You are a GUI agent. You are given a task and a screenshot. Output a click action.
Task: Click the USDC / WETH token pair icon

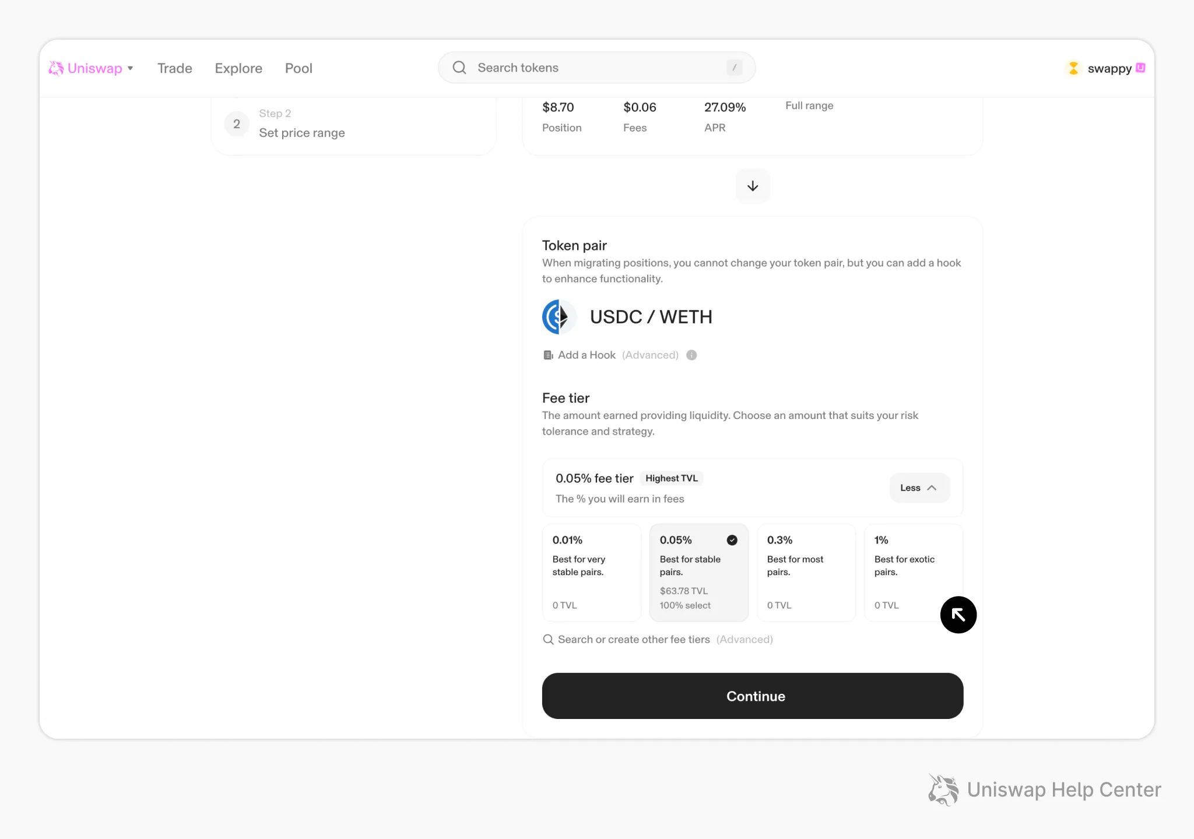559,317
